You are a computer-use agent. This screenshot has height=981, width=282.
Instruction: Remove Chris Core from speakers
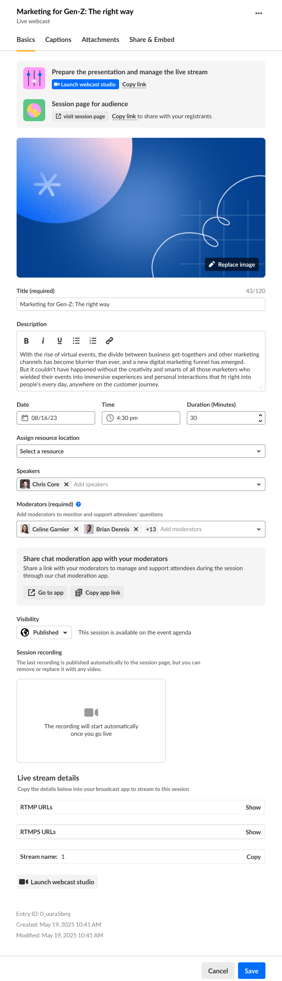point(66,484)
